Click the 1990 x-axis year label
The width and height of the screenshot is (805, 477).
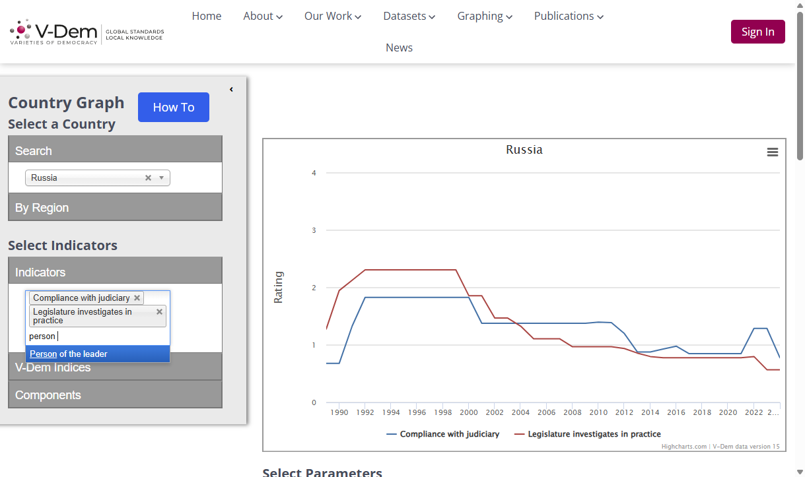339,412
